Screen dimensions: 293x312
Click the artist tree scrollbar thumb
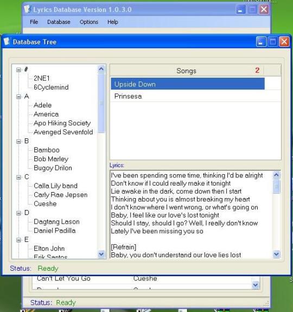[x=101, y=103]
